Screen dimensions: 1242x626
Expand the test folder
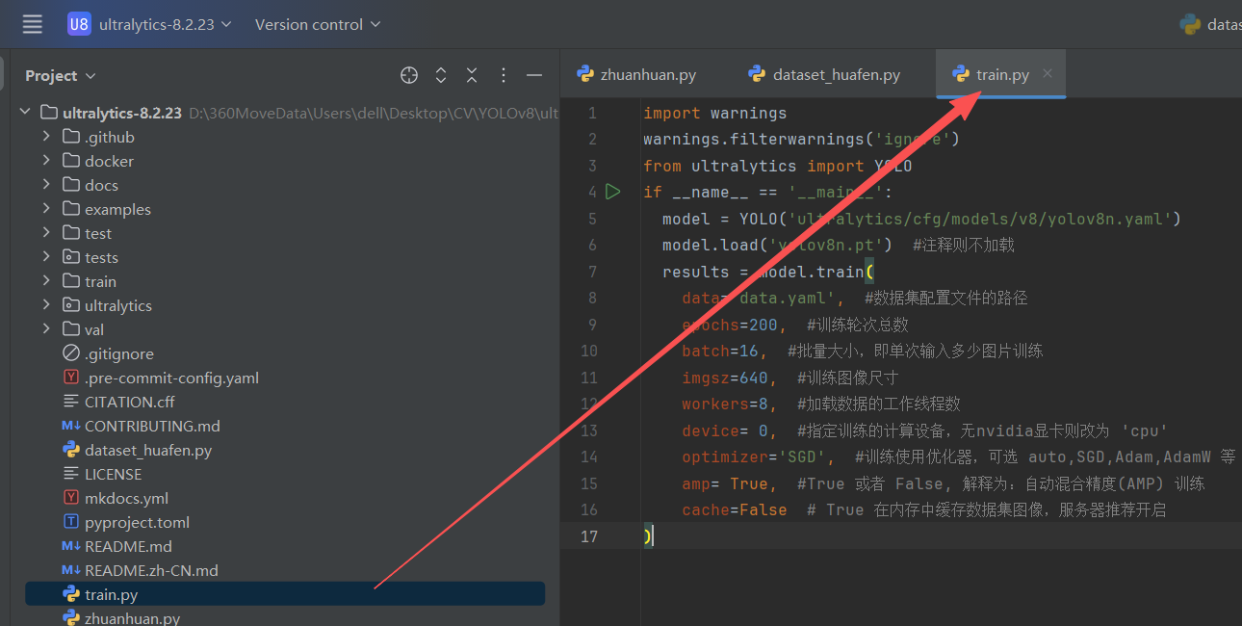pyautogui.click(x=46, y=233)
